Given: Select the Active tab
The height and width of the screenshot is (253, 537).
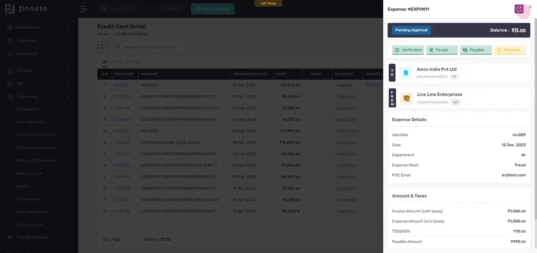Looking at the screenshot, I should coord(116,62).
